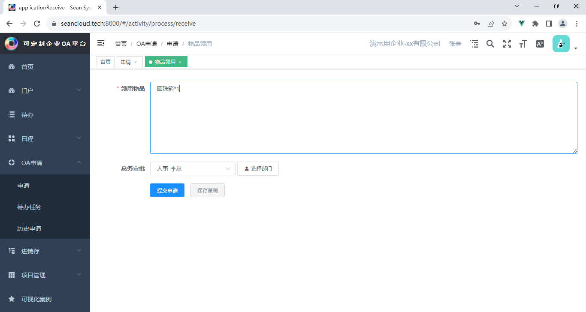
Task: Toggle fullscreen mode icon in header
Action: [x=507, y=44]
